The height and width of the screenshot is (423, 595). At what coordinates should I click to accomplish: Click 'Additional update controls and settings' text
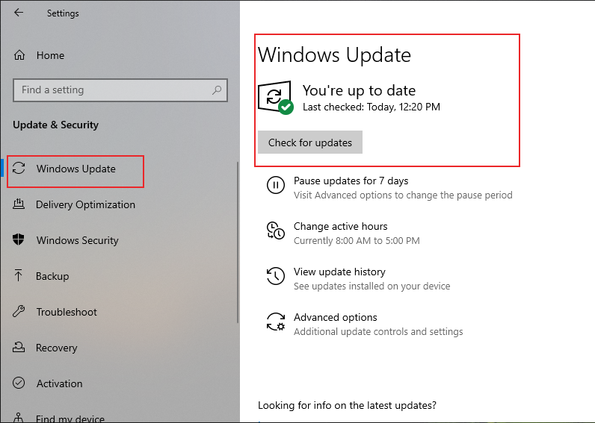[x=378, y=332]
